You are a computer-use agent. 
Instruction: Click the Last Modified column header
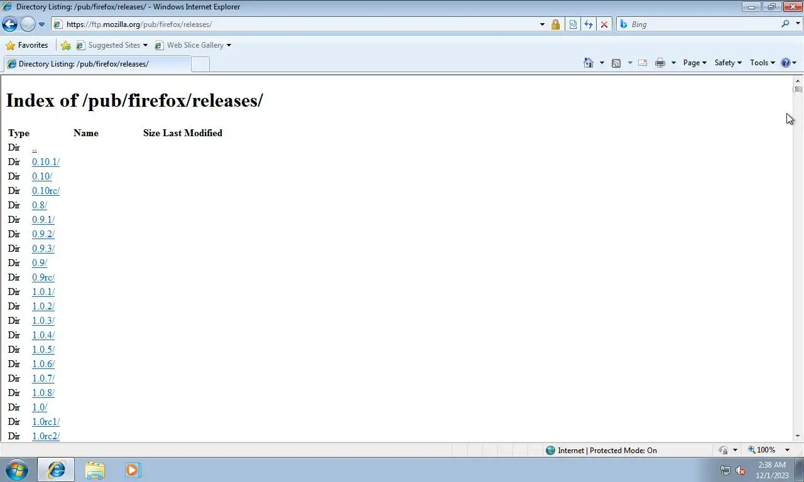192,133
